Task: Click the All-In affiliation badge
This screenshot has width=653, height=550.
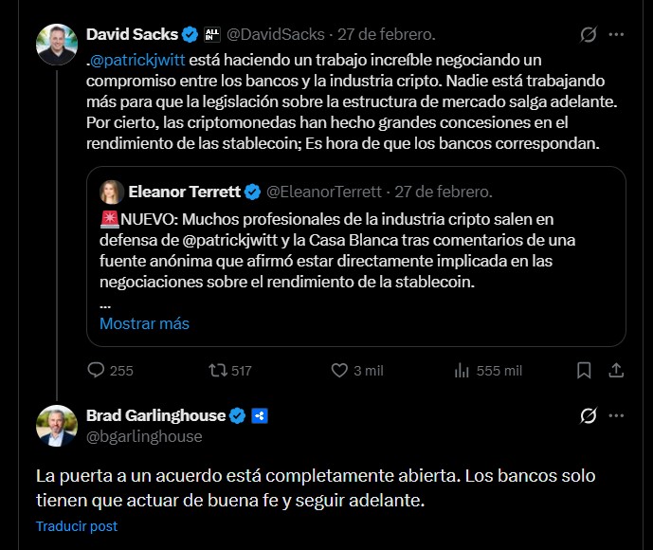Action: (x=212, y=35)
